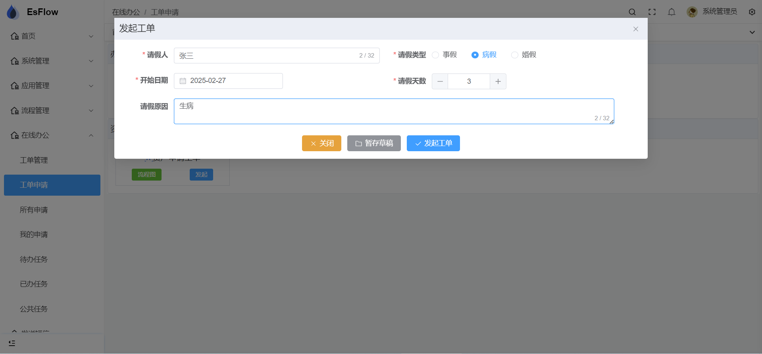Open the notification bell
762x354 pixels.
point(672,12)
